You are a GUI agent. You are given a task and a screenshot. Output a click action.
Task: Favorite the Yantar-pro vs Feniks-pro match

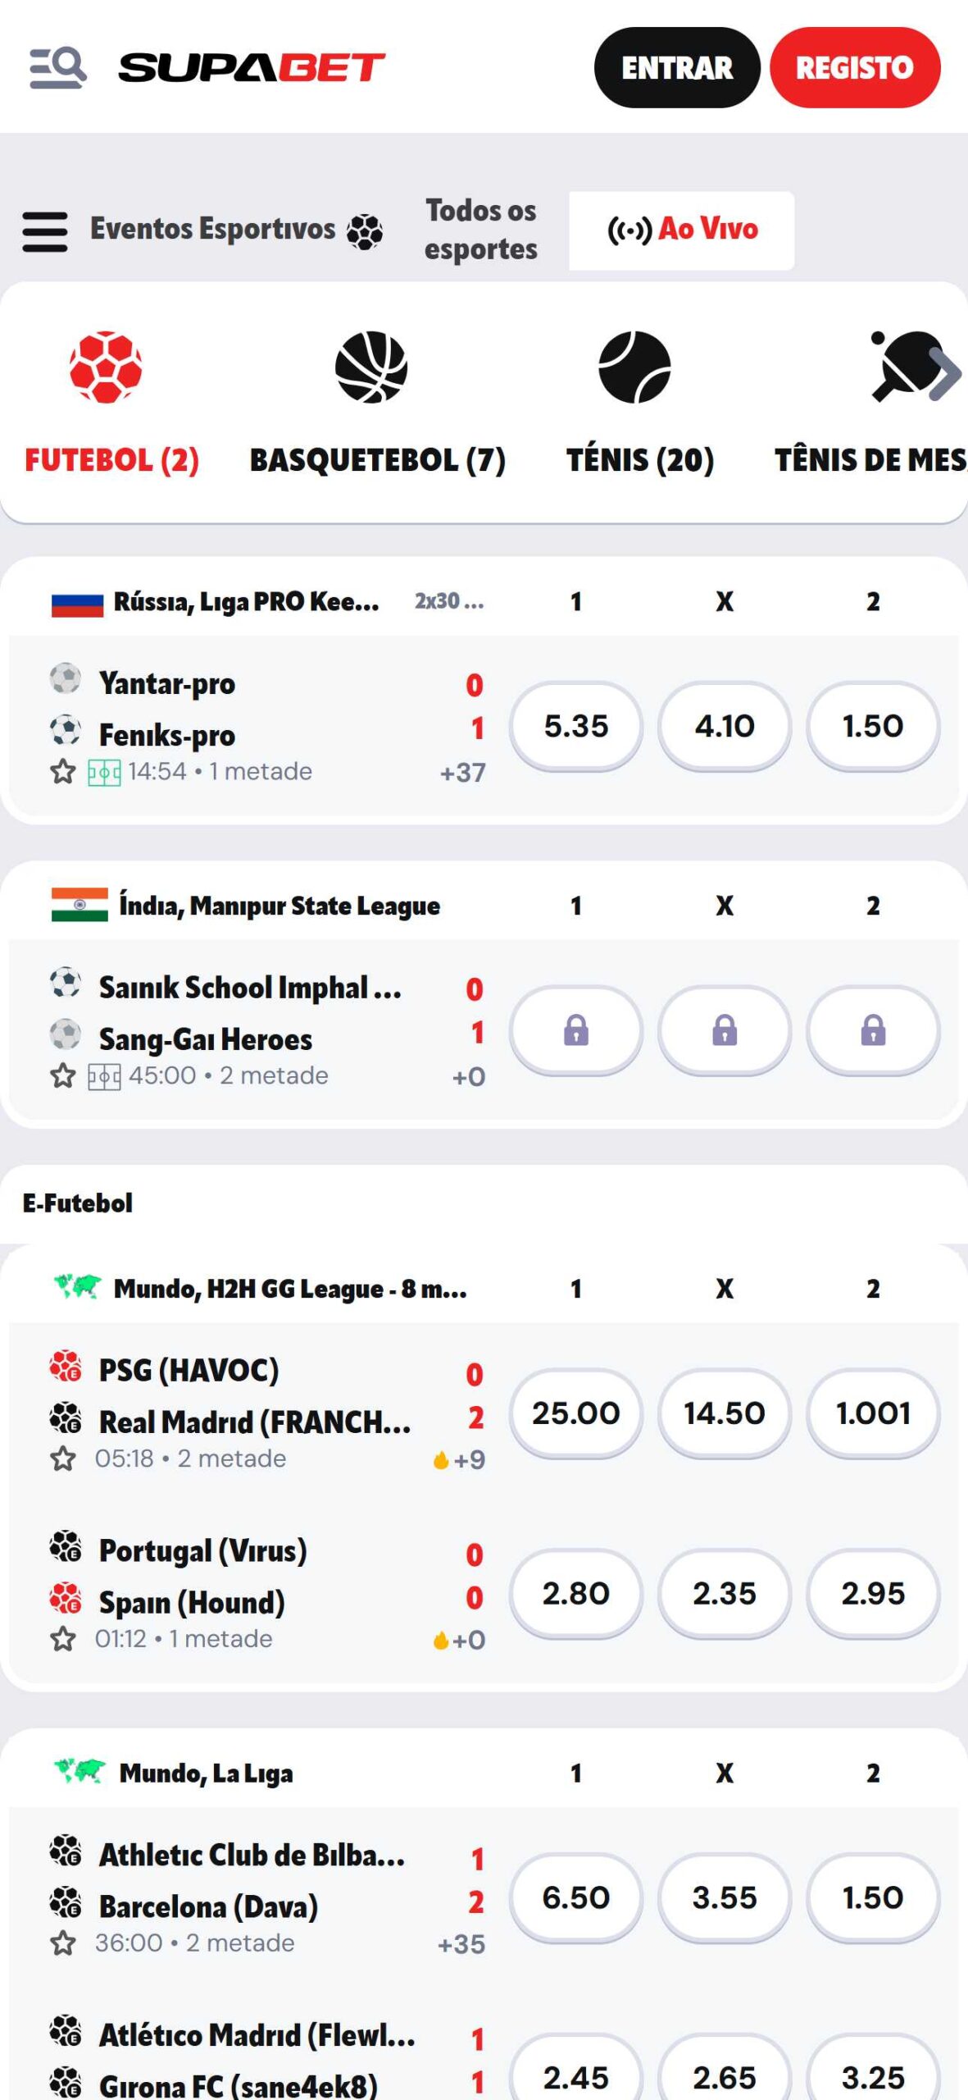pos(63,773)
